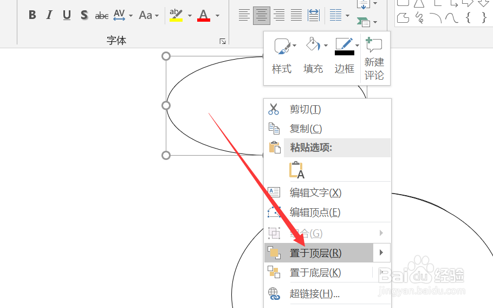Open Change Case menu Aa
This screenshot has height=308, width=493.
tap(146, 15)
